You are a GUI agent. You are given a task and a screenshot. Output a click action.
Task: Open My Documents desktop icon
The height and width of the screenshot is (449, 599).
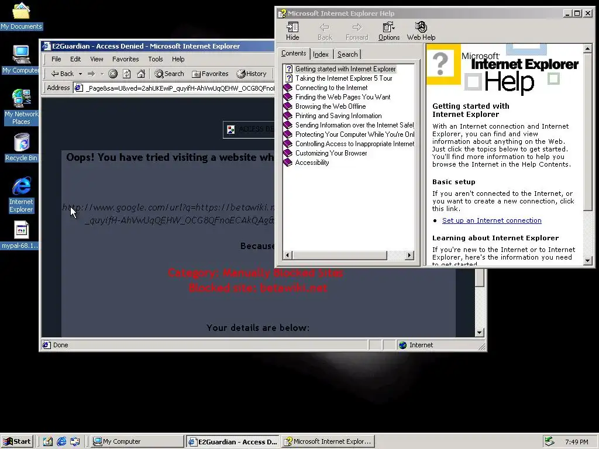click(x=21, y=16)
